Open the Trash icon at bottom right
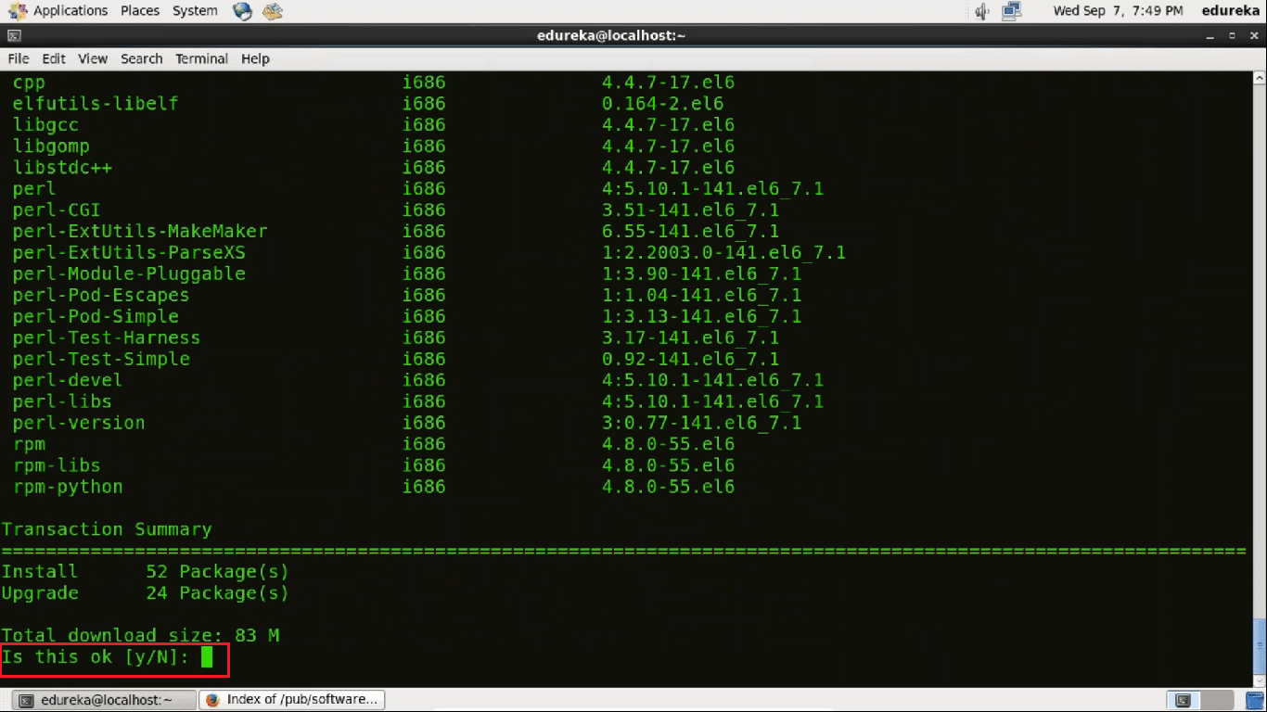The height and width of the screenshot is (712, 1267). (x=1254, y=700)
